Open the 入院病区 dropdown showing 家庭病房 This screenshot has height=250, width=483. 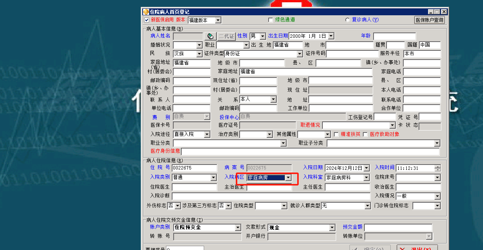pyautogui.click(x=288, y=177)
